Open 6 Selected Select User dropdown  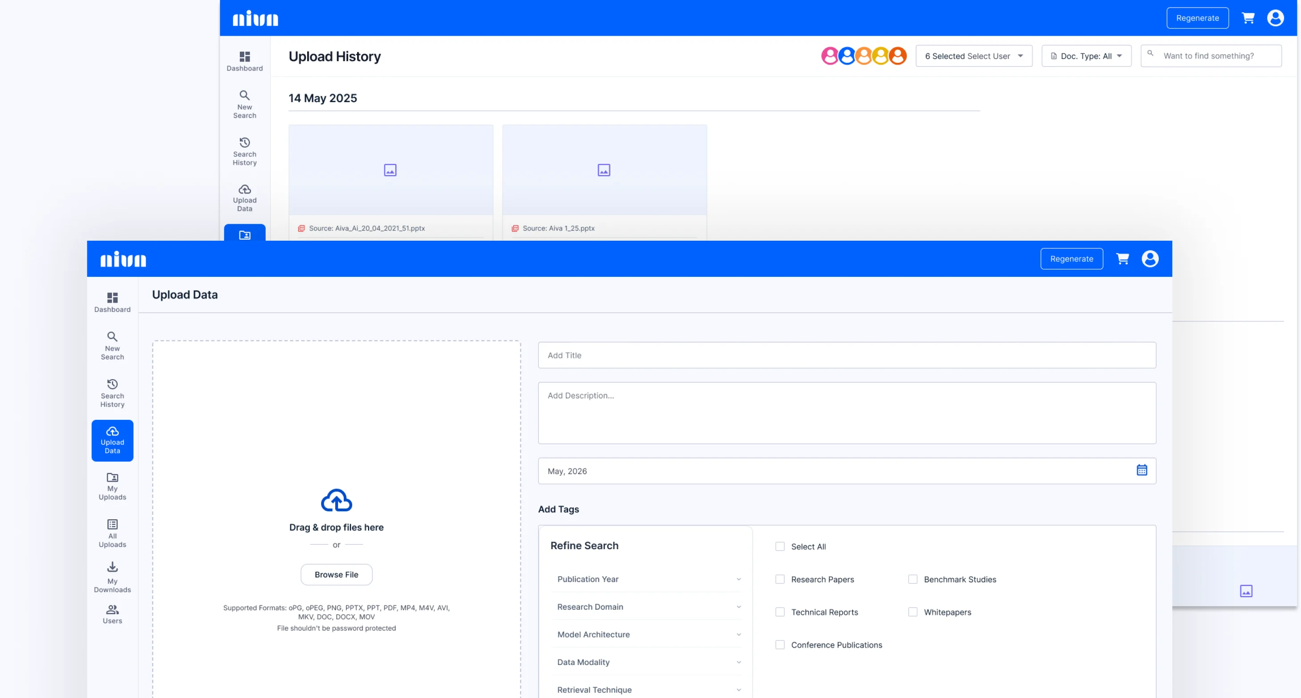pos(974,56)
